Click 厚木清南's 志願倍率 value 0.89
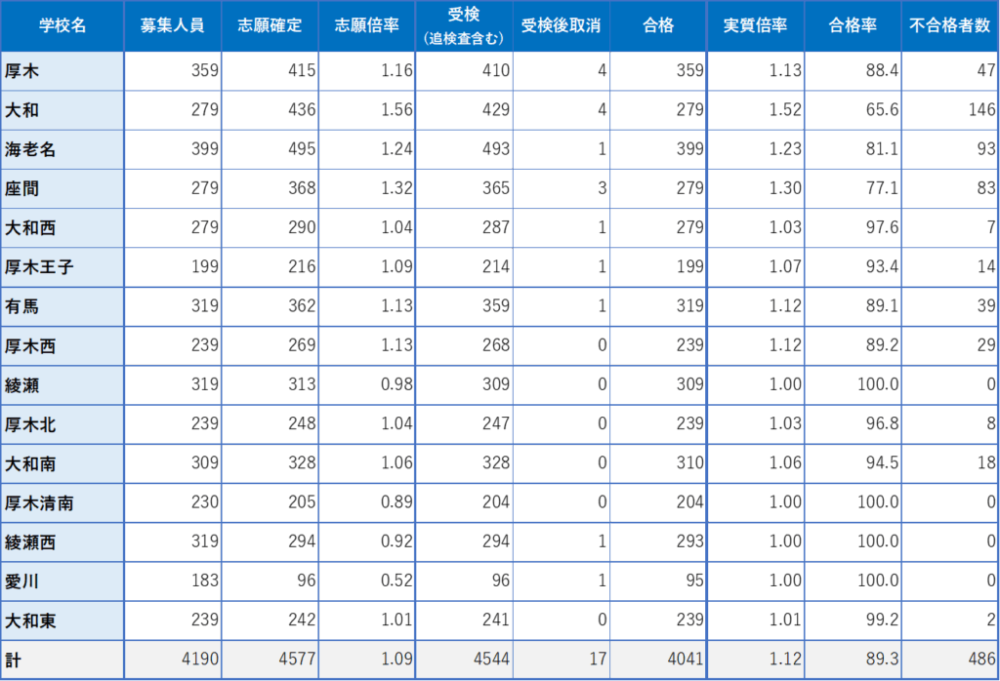This screenshot has height=681, width=1000. click(x=396, y=502)
